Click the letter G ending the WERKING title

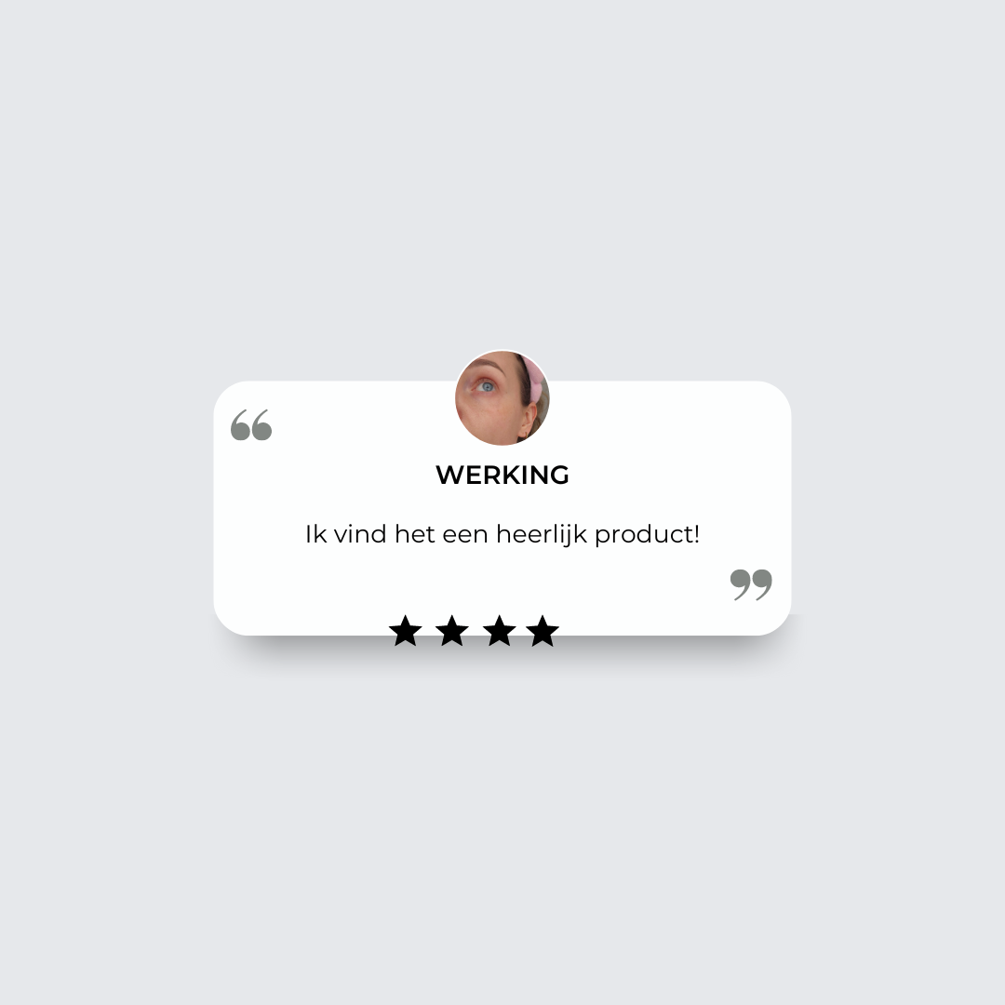coord(559,475)
